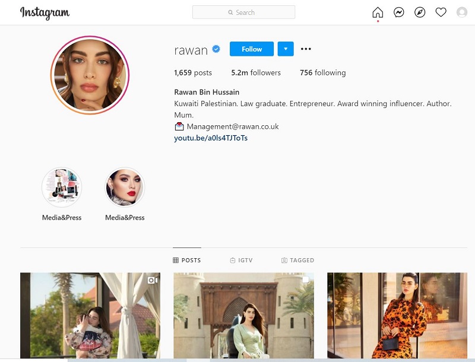Open the Explore compass icon
This screenshot has width=475, height=362.
[420, 12]
